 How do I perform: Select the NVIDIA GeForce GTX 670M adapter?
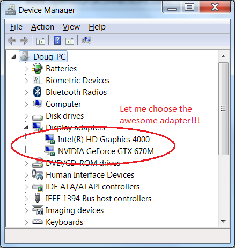[x=106, y=151]
